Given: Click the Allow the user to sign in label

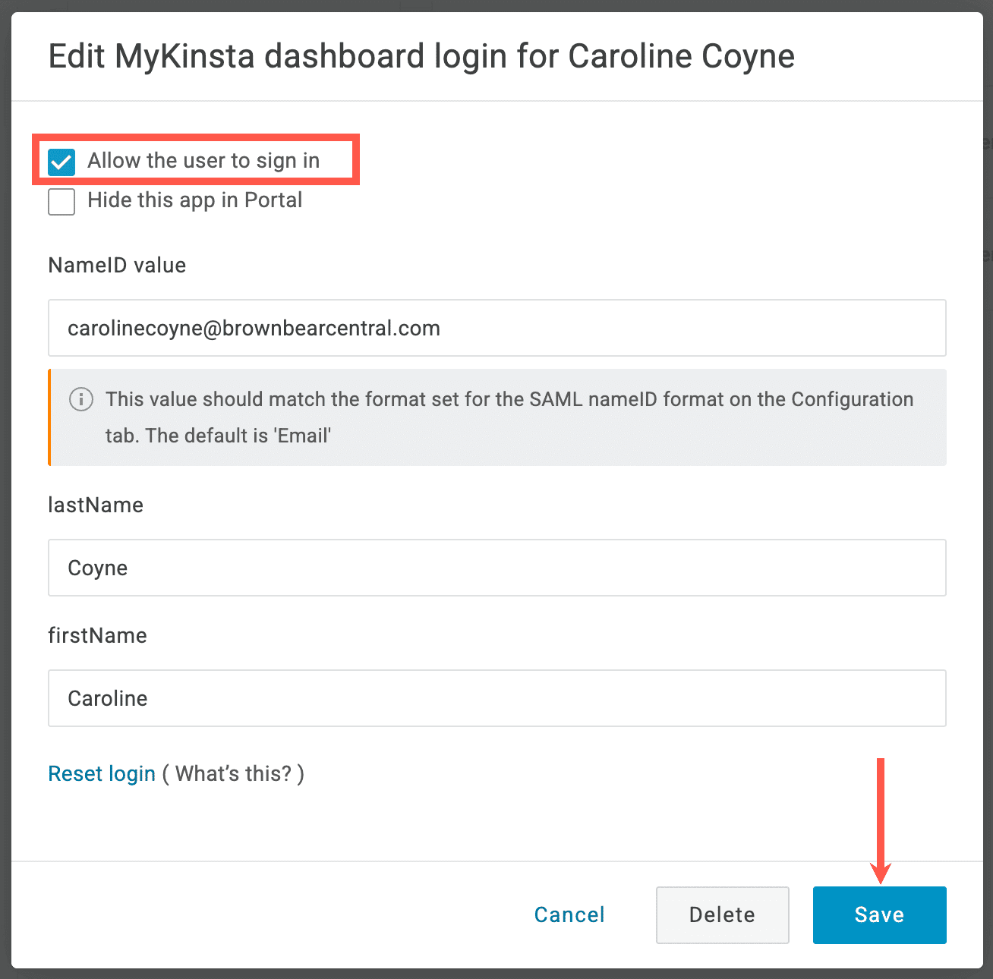Looking at the screenshot, I should coord(203,160).
